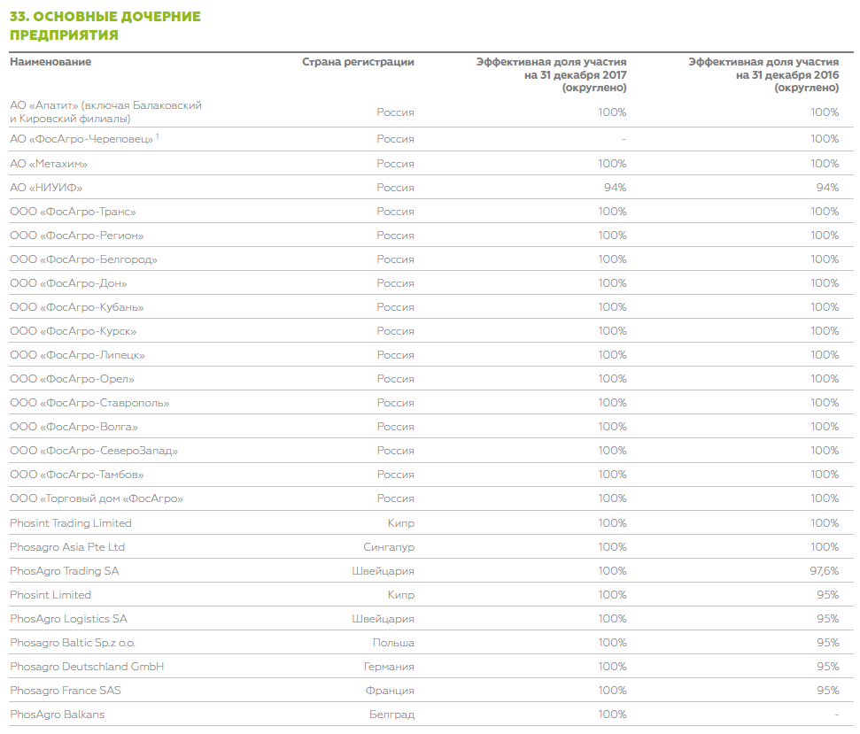Click the 2016 100% value for Phosagro Asia
The height and width of the screenshot is (734, 860).
click(x=825, y=547)
